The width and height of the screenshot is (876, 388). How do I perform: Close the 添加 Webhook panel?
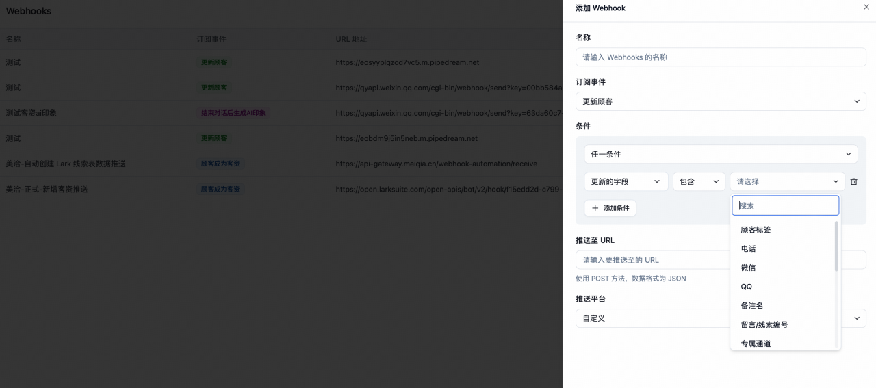click(x=866, y=7)
